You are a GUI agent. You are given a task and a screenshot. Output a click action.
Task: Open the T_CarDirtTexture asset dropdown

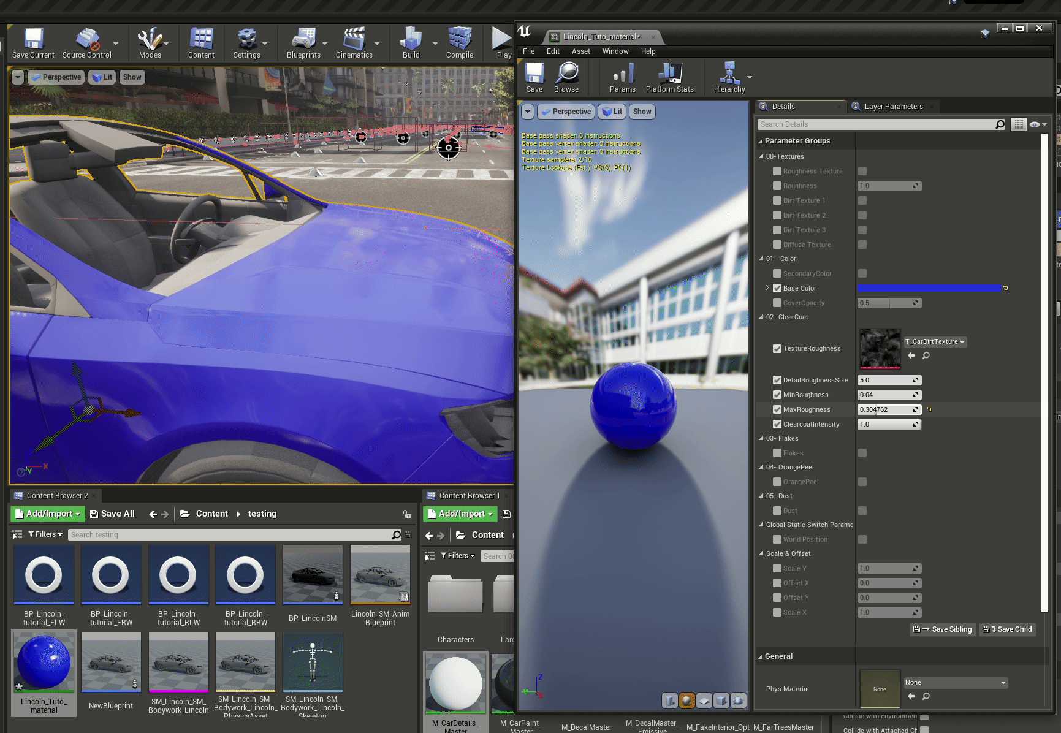[935, 342]
